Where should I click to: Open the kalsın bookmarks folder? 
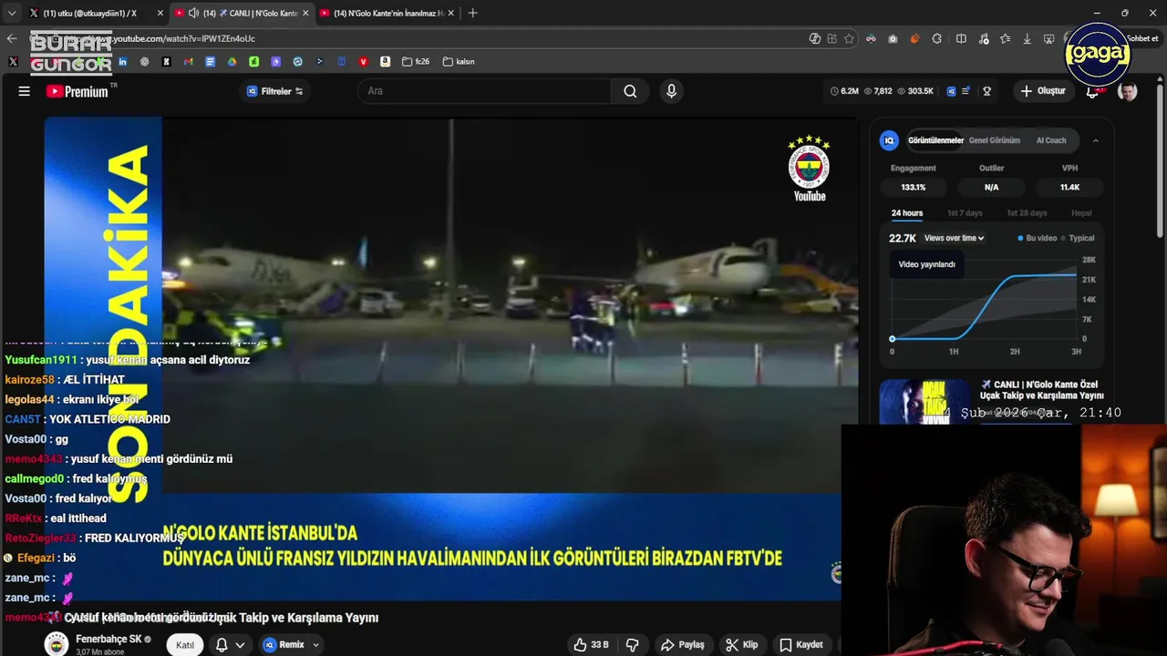click(459, 62)
